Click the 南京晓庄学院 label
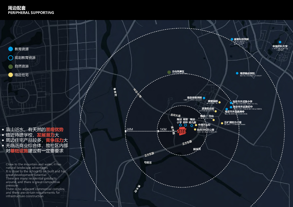293x207 pixels. click(247, 73)
